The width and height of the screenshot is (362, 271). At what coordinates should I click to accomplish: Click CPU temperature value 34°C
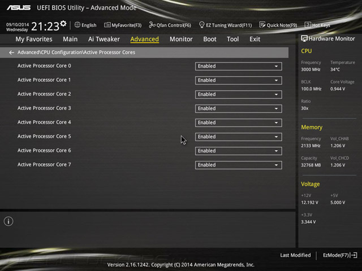click(335, 69)
